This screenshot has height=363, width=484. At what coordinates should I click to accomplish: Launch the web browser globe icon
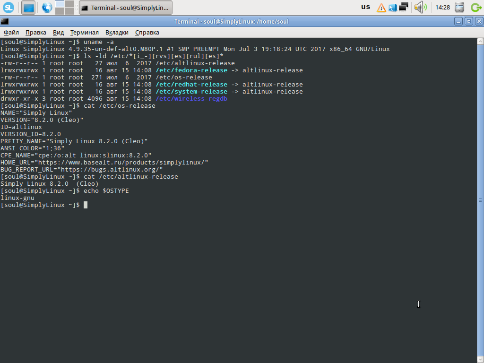click(47, 8)
